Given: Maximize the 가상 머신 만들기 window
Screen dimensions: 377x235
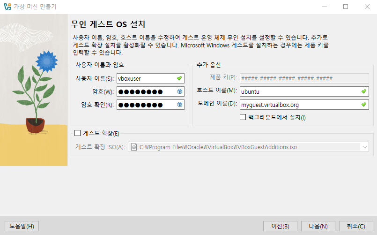Looking at the screenshot, I should tap(346, 7).
